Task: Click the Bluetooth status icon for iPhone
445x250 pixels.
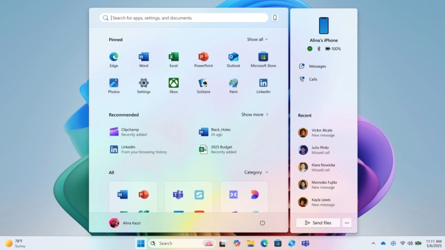Action: 319,49
